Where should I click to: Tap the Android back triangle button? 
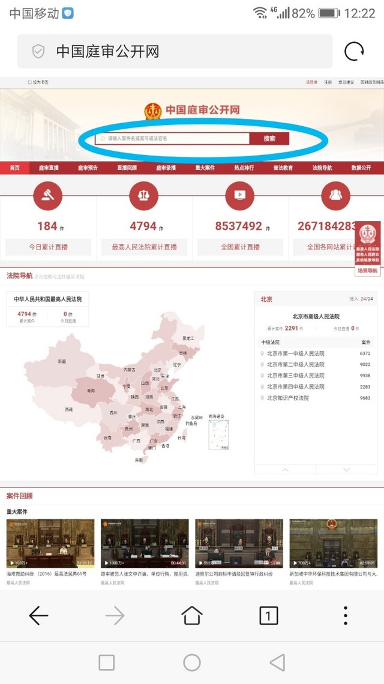[x=277, y=662]
